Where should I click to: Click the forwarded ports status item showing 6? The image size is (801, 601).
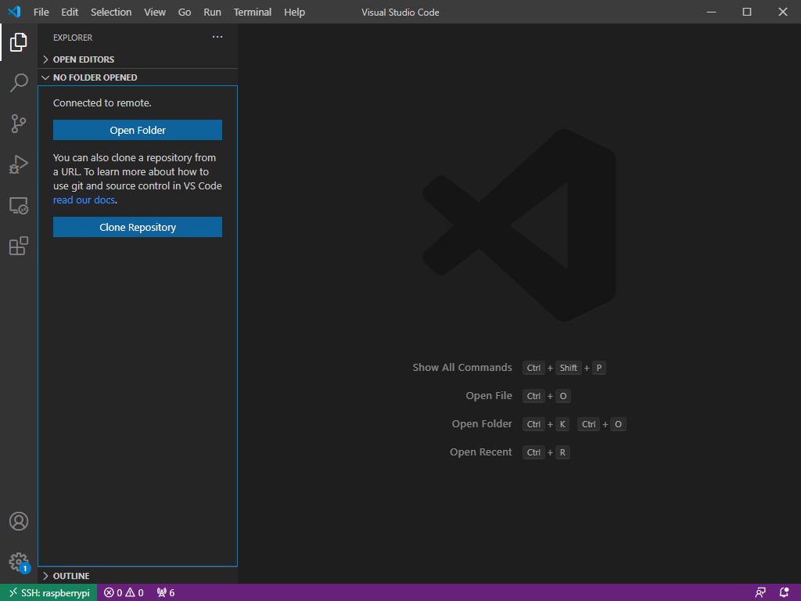(x=166, y=593)
